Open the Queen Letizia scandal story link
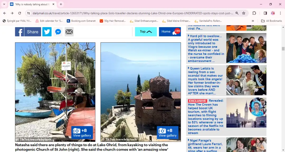 [205, 81]
